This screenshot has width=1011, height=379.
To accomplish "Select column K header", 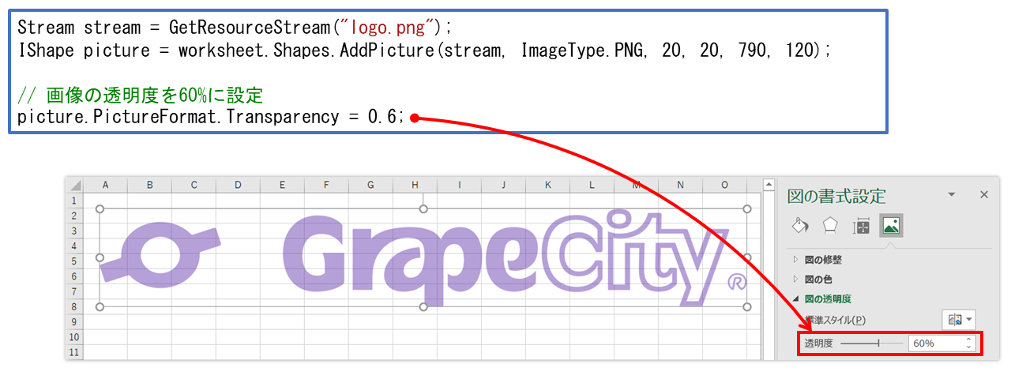I will pos(547,186).
